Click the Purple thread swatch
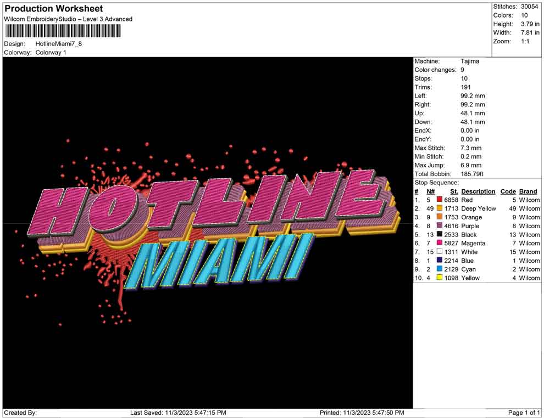Image resolution: width=544 pixels, height=418 pixels. (440, 226)
